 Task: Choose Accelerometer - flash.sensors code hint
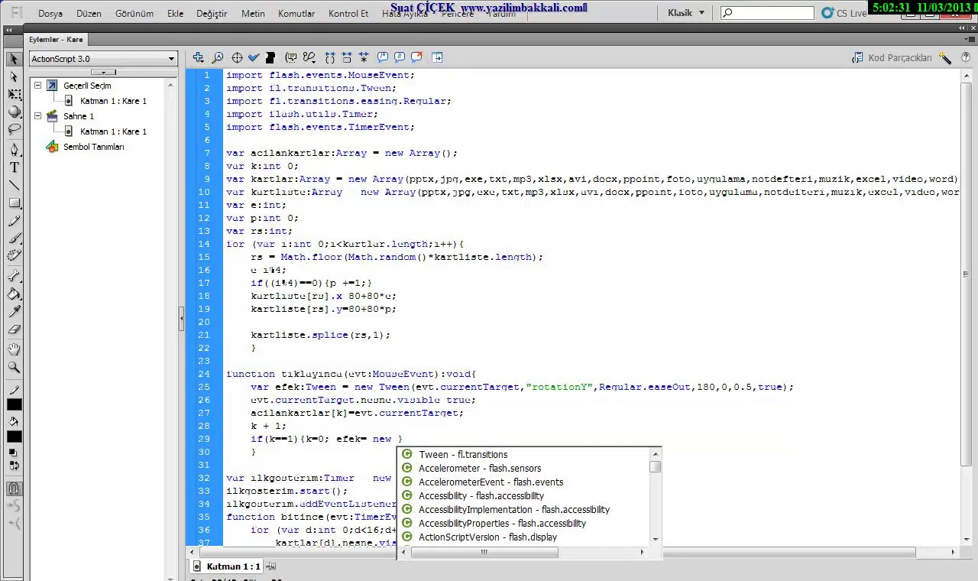(480, 469)
